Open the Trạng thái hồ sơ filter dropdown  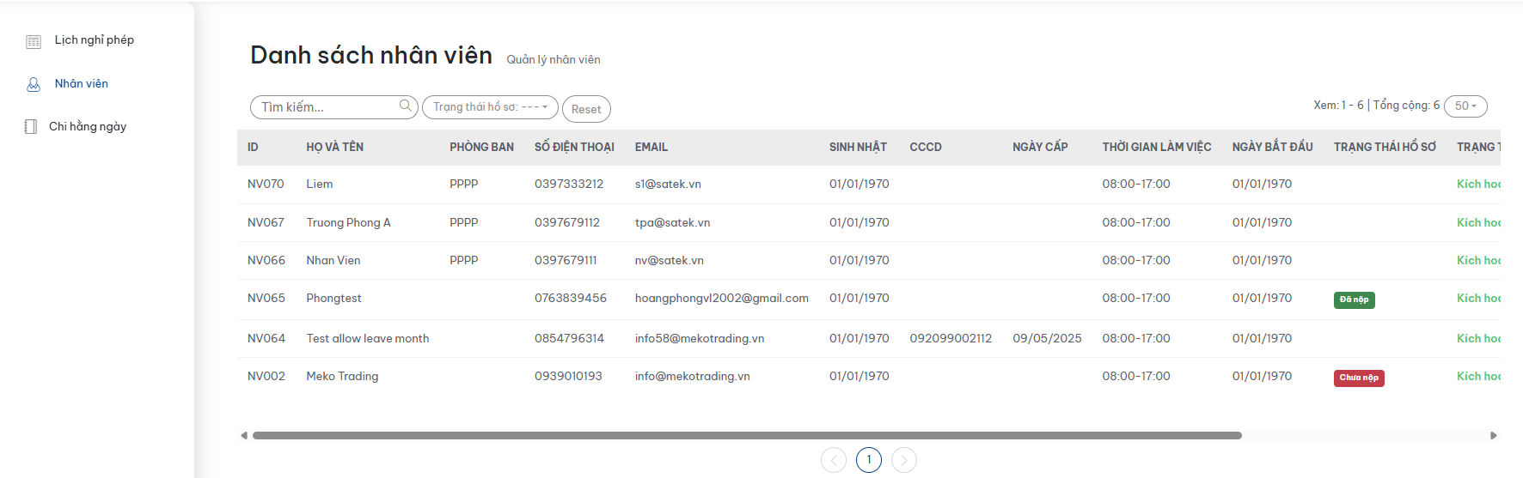pyautogui.click(x=490, y=107)
